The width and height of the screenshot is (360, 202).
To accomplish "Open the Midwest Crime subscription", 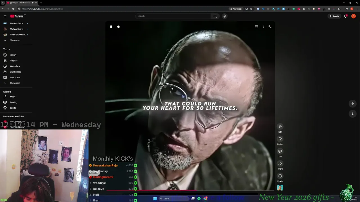I will point(16,23).
